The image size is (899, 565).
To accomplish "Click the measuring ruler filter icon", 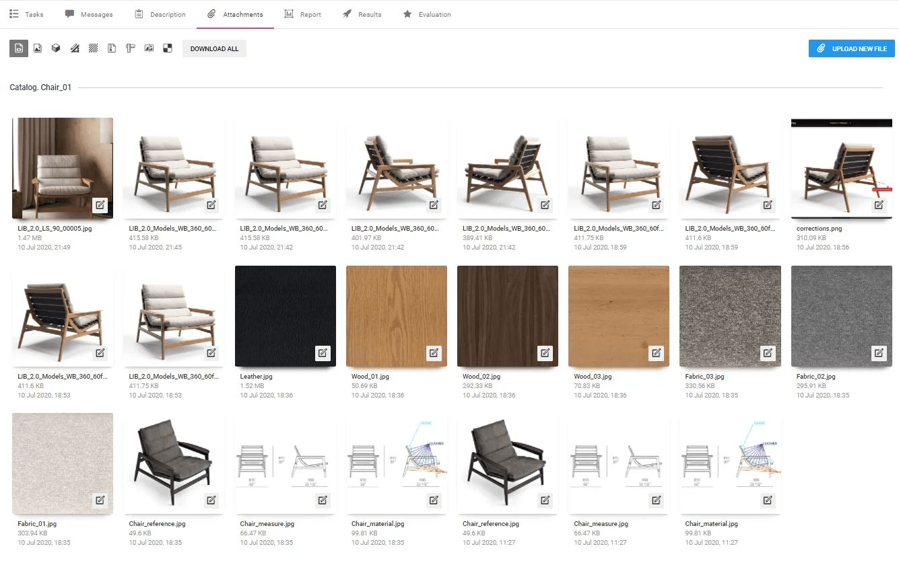I will (131, 48).
